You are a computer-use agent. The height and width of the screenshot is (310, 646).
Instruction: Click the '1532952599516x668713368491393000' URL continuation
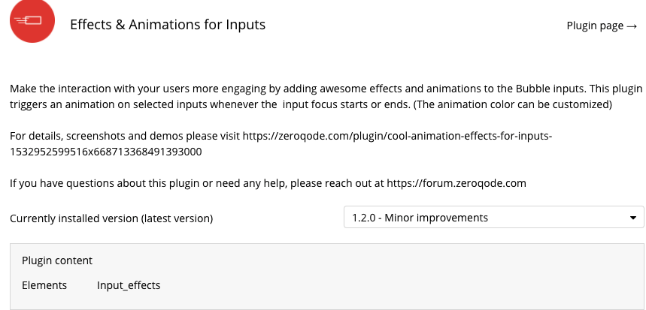tap(106, 152)
